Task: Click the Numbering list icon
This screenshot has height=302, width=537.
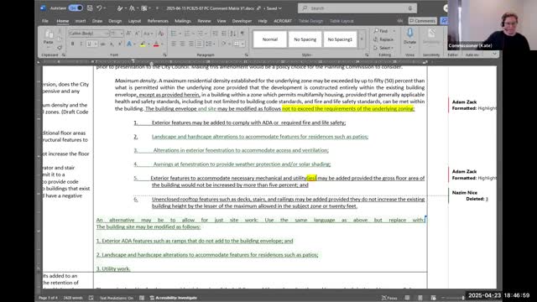Action: [x=187, y=34]
